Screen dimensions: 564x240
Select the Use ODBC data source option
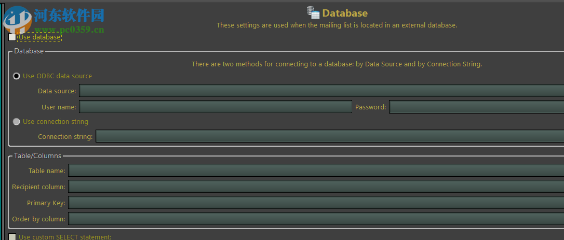click(17, 76)
